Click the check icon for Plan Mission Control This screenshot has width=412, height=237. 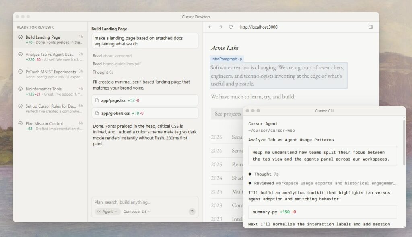20,123
